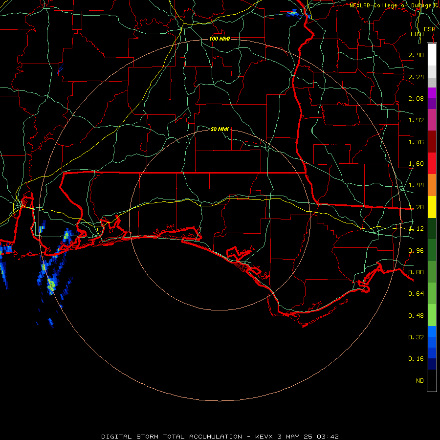The width and height of the screenshot is (440, 440).
Task: Pick the yellow legend swatch
Action: (432, 207)
